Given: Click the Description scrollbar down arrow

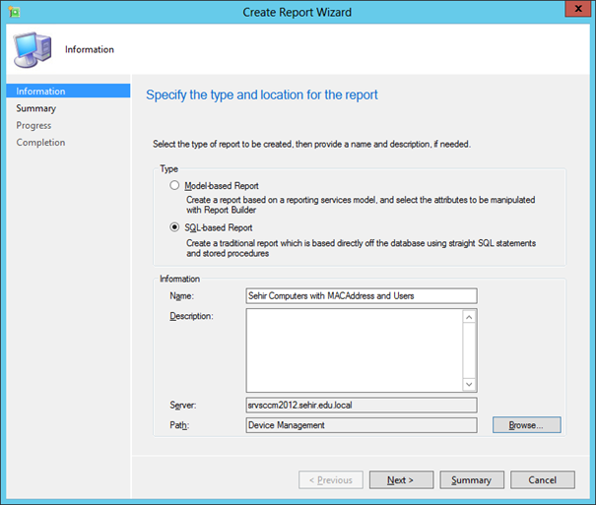Looking at the screenshot, I should click(470, 384).
